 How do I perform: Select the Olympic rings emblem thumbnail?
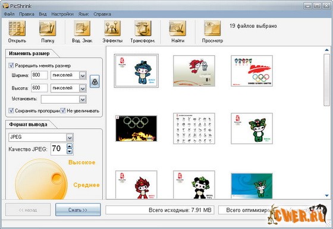252,71
